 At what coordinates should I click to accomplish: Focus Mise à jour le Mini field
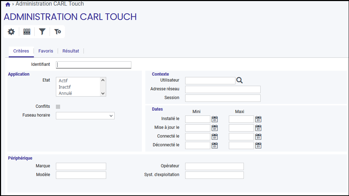coord(198,128)
